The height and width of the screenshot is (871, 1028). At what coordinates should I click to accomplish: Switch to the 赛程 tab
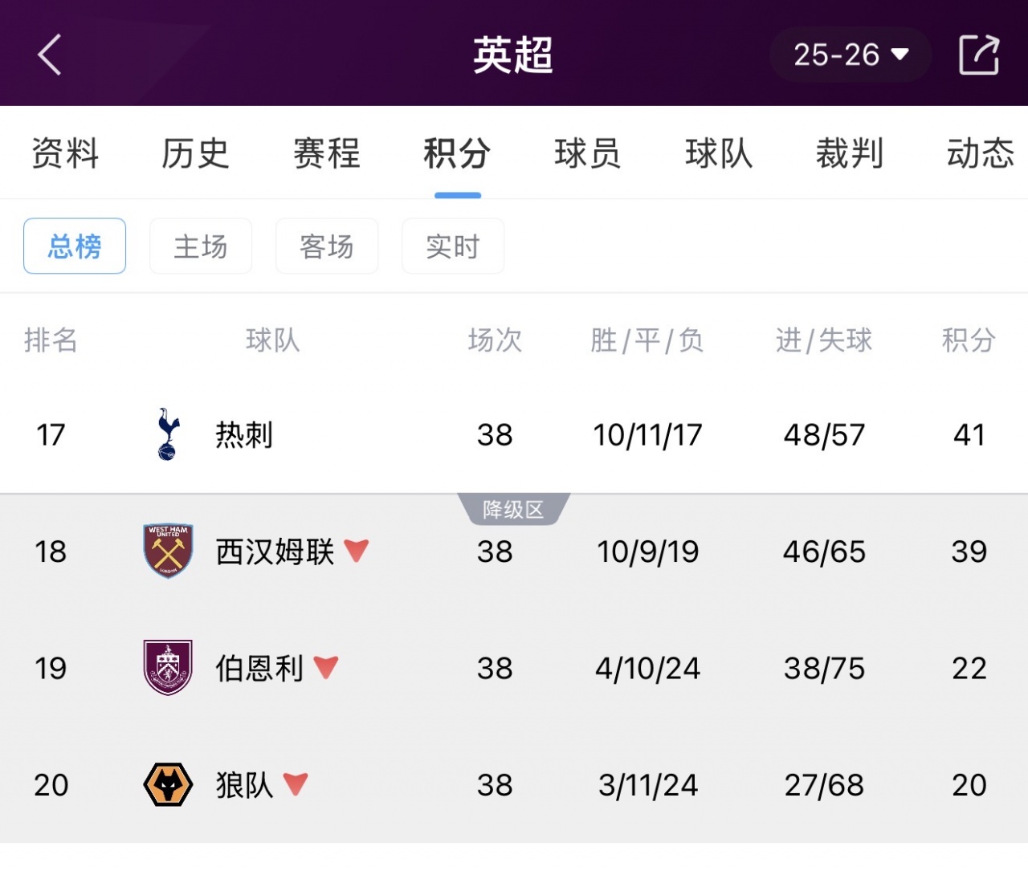point(327,153)
